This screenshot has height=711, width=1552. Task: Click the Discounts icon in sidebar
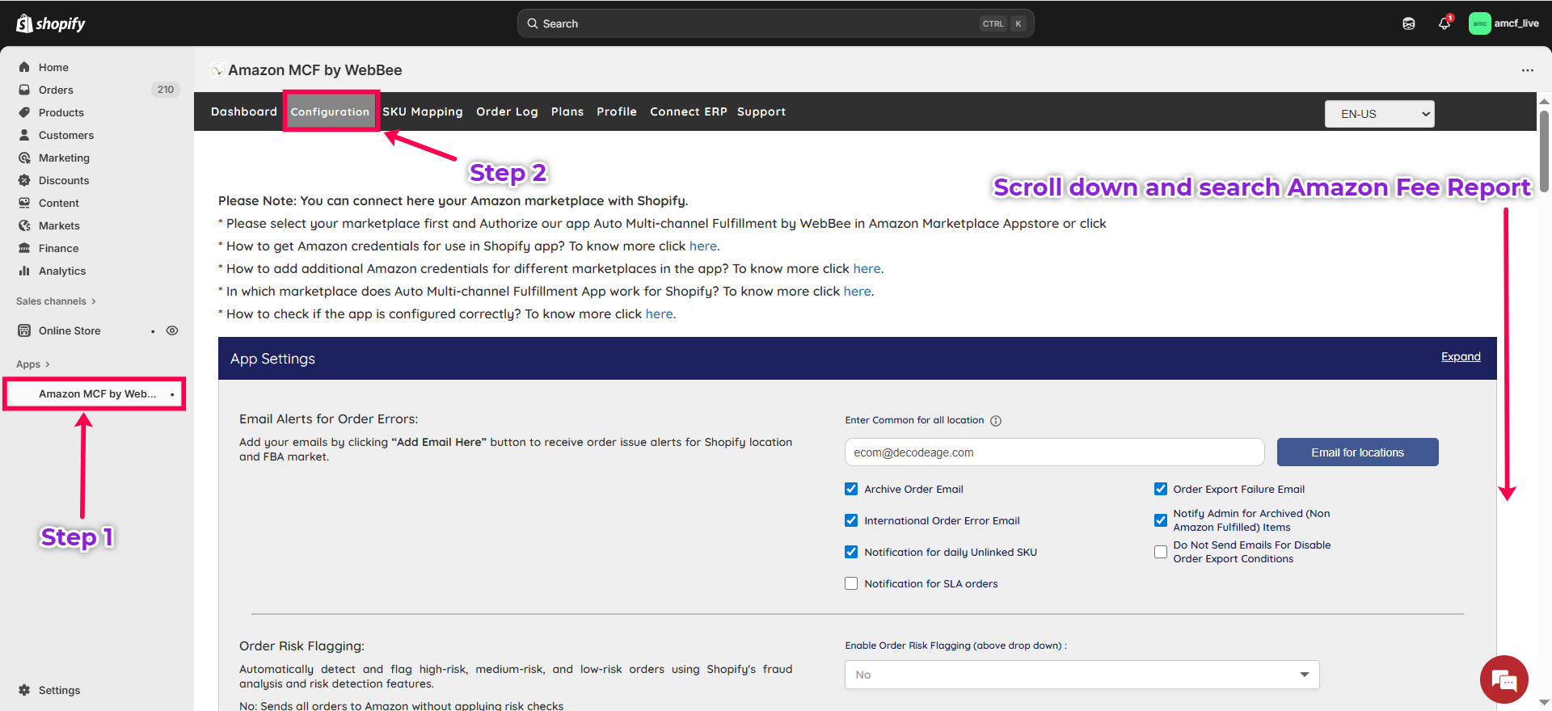click(x=24, y=180)
